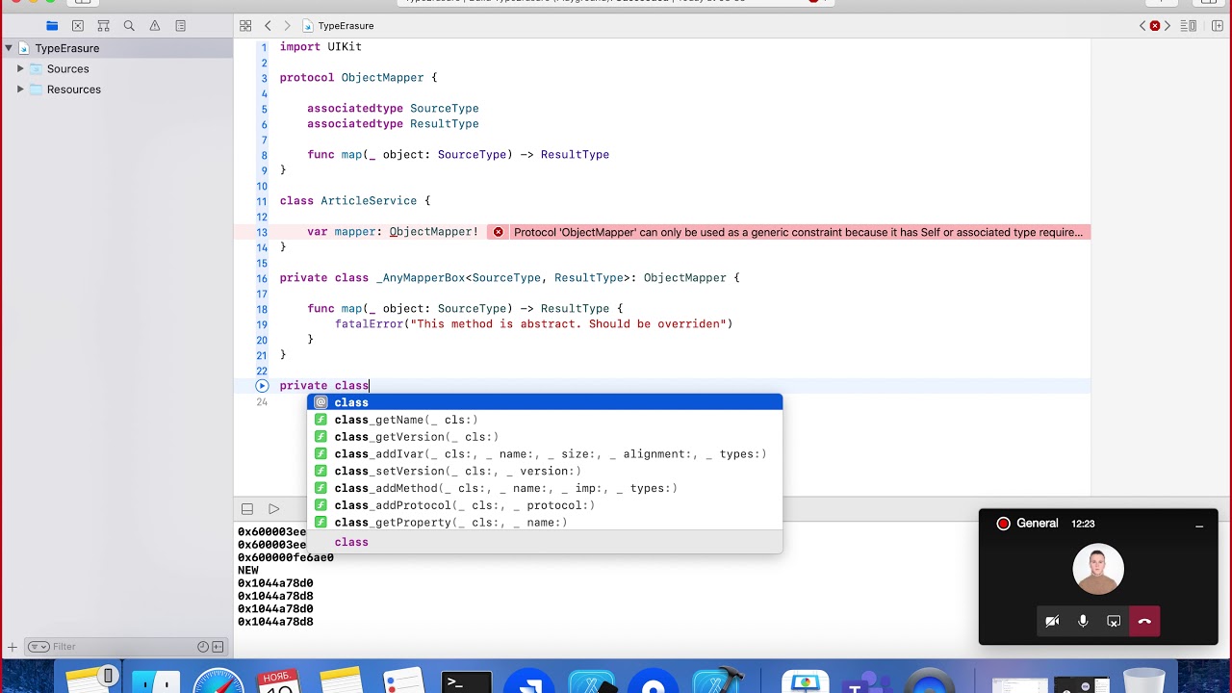Viewport: 1232px width, 693px height.
Task: Click 'associatedtype SourceType' on line 5
Action: tap(393, 109)
